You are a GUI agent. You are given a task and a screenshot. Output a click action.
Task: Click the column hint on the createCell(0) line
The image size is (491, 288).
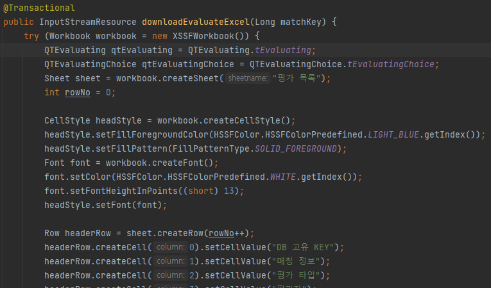click(x=171, y=247)
